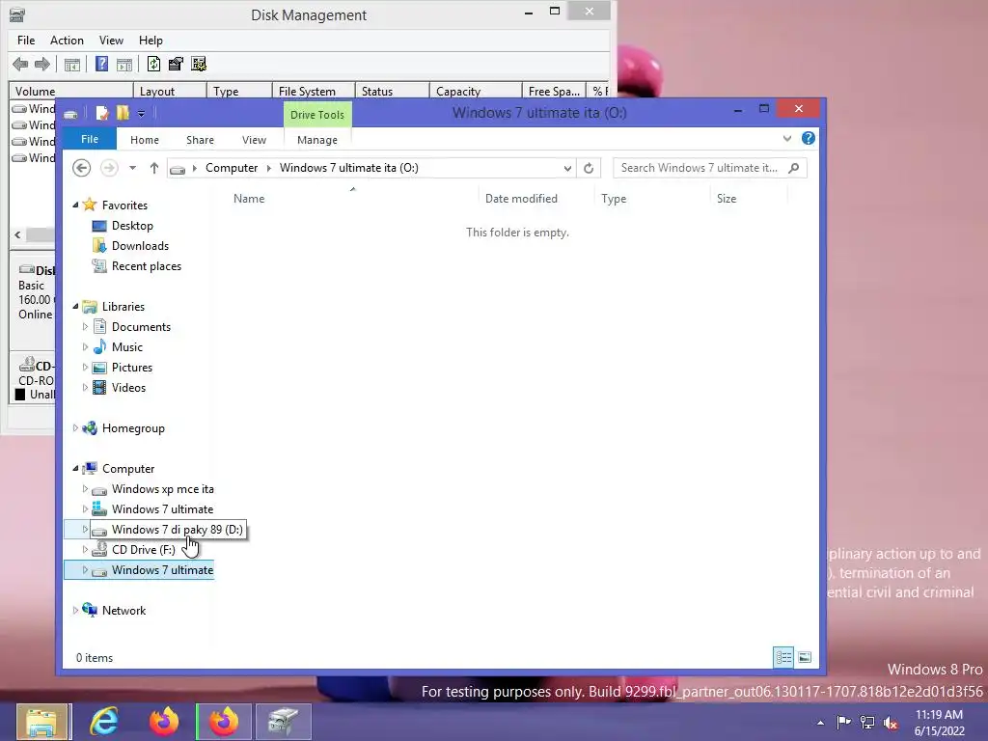Screen dimensions: 988x741
Task: Select the Music library
Action: pyautogui.click(x=126, y=347)
